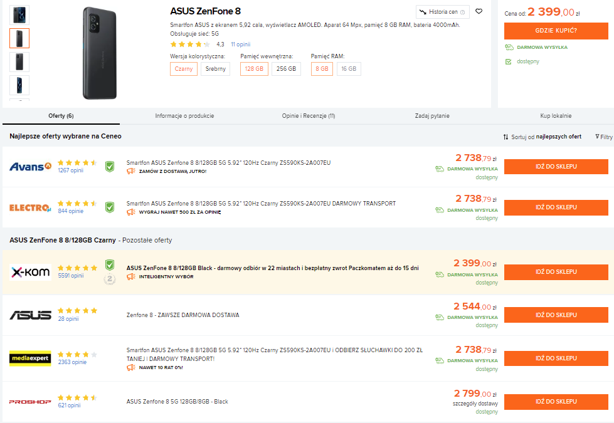This screenshot has height=423, width=614.
Task: Click the sort arrows icon
Action: pyautogui.click(x=506, y=137)
